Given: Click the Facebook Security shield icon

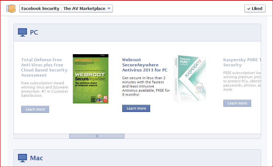Looking at the screenshot, I should point(11,9).
